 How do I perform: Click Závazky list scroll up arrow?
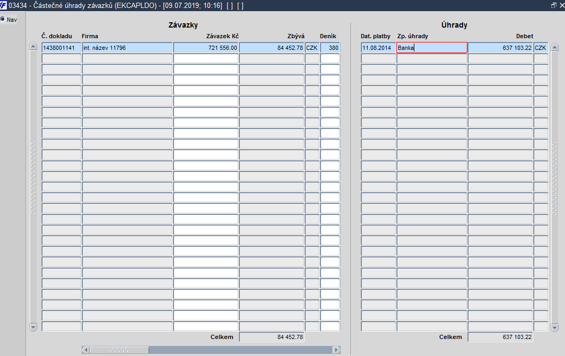pyautogui.click(x=33, y=47)
